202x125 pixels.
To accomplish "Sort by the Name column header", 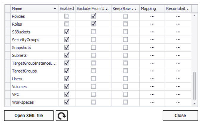I will [x=33, y=9].
